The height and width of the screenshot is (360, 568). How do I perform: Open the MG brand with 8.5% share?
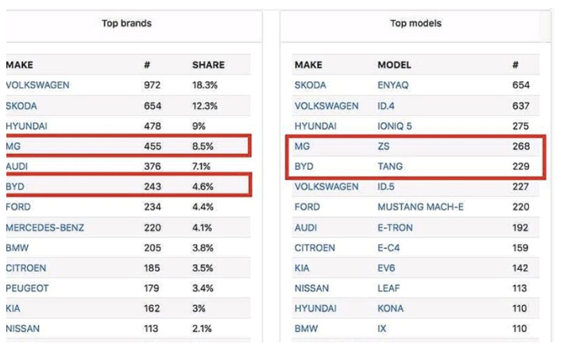point(13,146)
